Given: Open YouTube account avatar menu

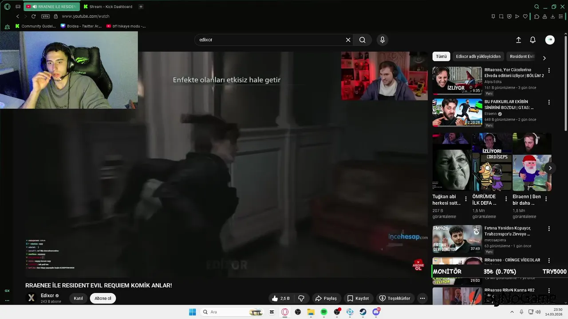Looking at the screenshot, I should pos(550,40).
